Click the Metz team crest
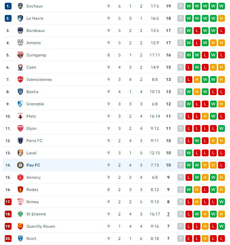The width and height of the screenshot is (230, 245). (20, 116)
